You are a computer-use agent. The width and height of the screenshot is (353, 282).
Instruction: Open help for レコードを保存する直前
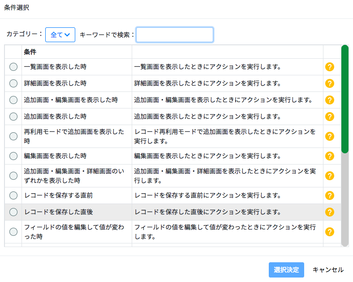pos(330,195)
